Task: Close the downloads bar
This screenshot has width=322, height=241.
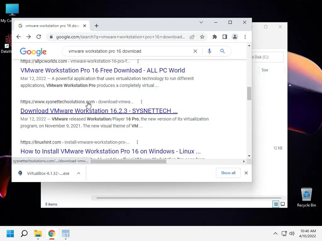Action: [246, 173]
